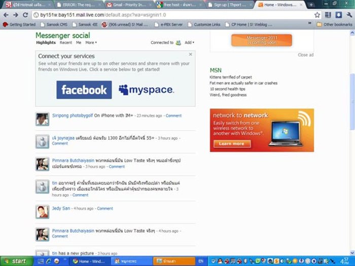The width and height of the screenshot is (355, 266).
Task: Switch to the Recent tab
Action: coord(66,43)
